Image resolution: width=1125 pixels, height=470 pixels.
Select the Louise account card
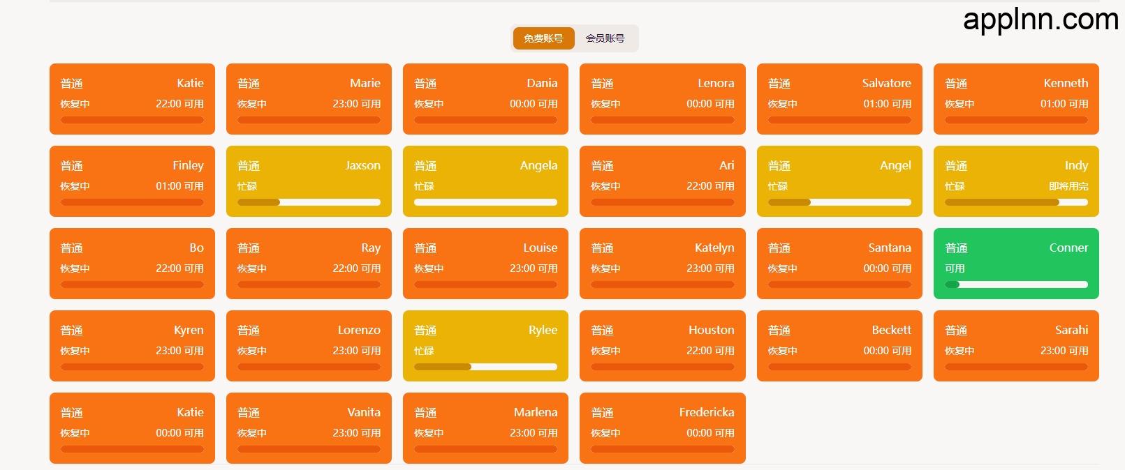(x=485, y=264)
